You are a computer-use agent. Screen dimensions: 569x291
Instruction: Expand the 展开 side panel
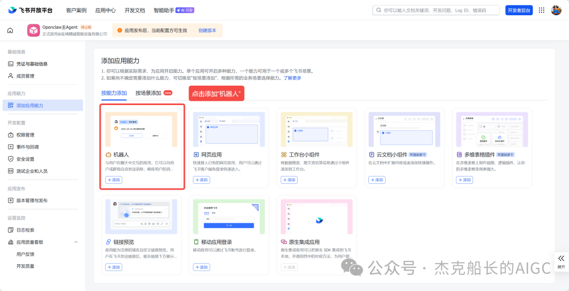(x=562, y=262)
